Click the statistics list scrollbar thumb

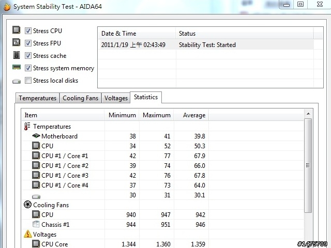(x=308, y=165)
